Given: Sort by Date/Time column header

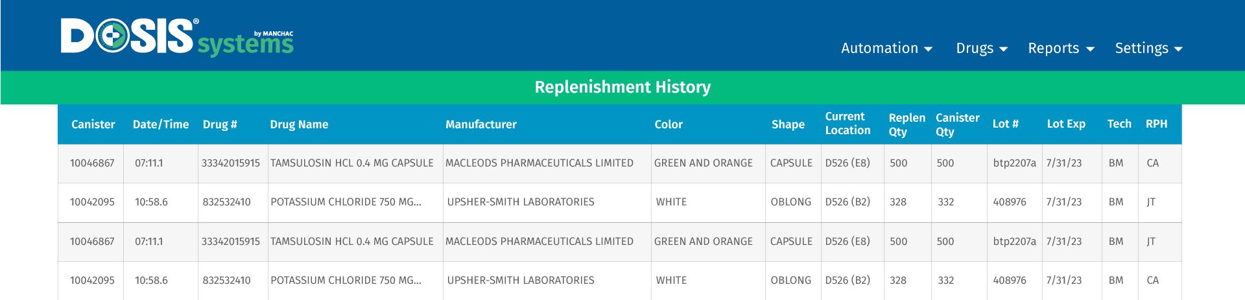Looking at the screenshot, I should [x=161, y=124].
